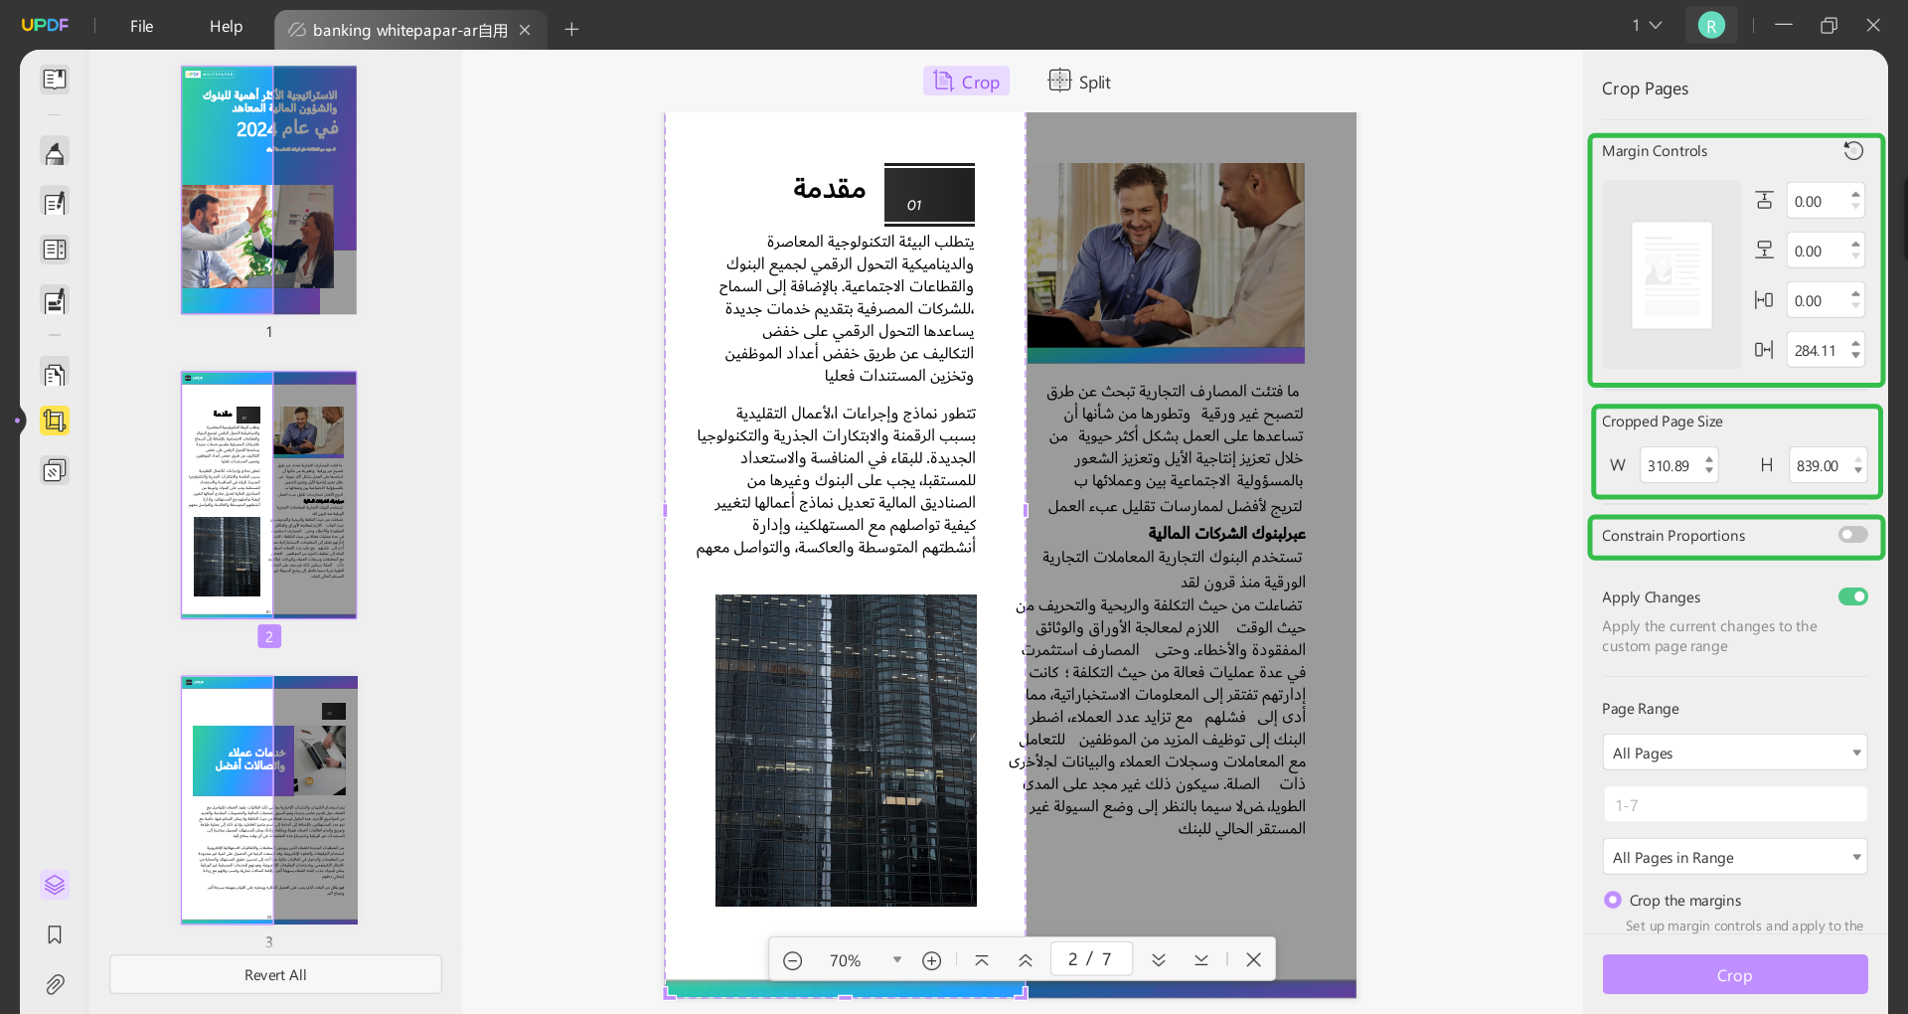Viewport: 1908px width, 1014px height.
Task: Go to last page arrow icon
Action: point(1201,960)
